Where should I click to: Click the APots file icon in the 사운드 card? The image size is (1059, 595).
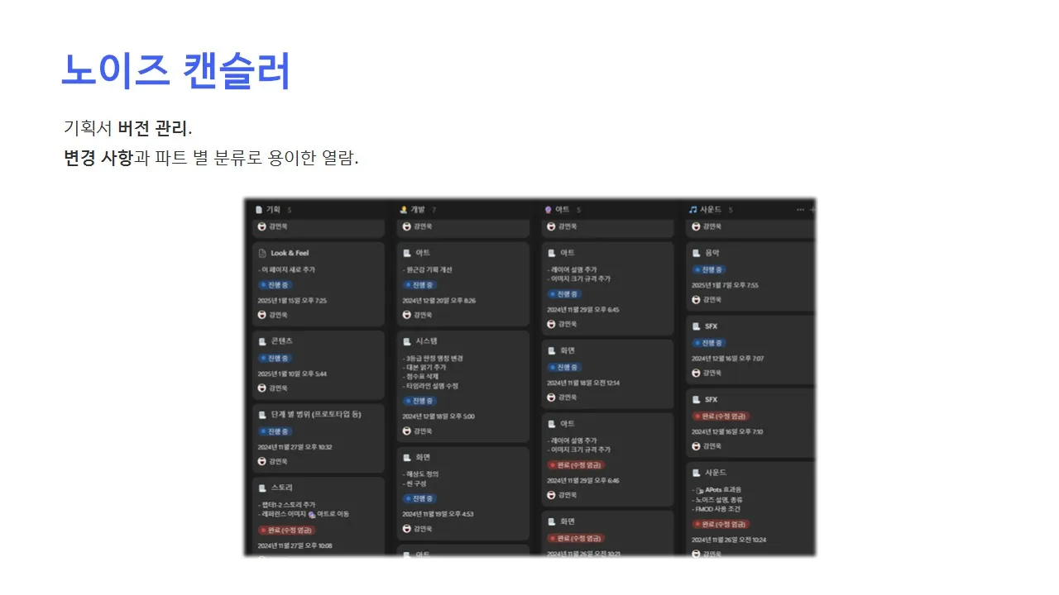tap(700, 489)
